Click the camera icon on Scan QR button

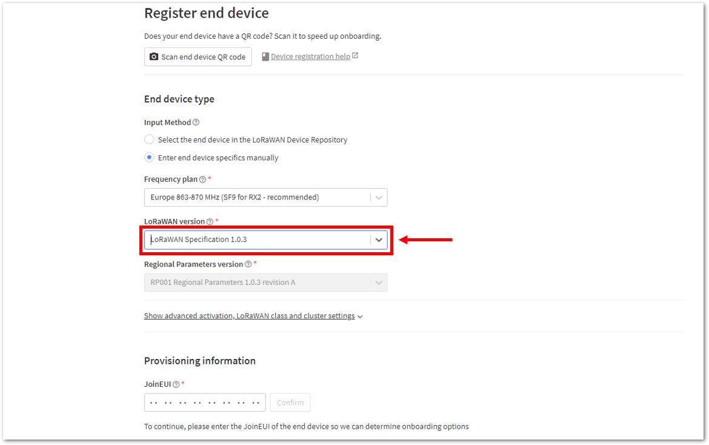pyautogui.click(x=154, y=56)
